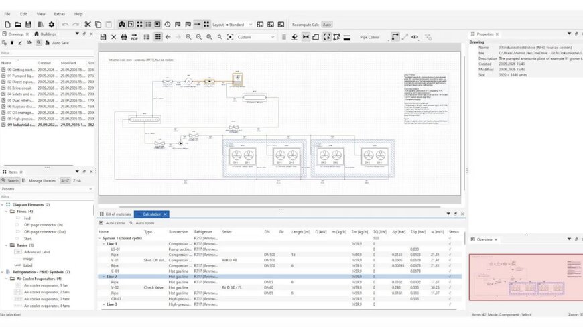This screenshot has height=327, width=583.
Task: Collapse the Diagram Elements tree node
Action: (2, 205)
